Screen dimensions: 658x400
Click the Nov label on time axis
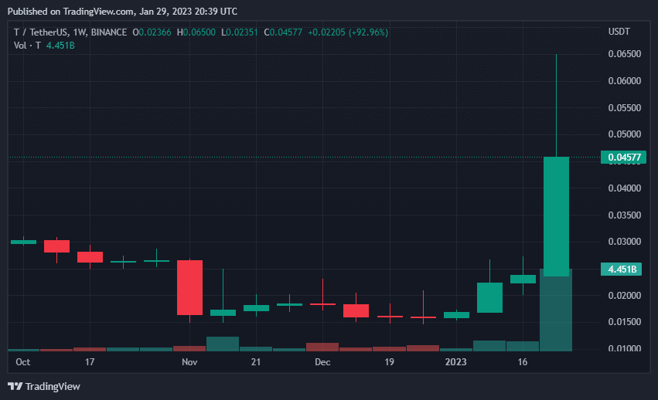tap(189, 362)
